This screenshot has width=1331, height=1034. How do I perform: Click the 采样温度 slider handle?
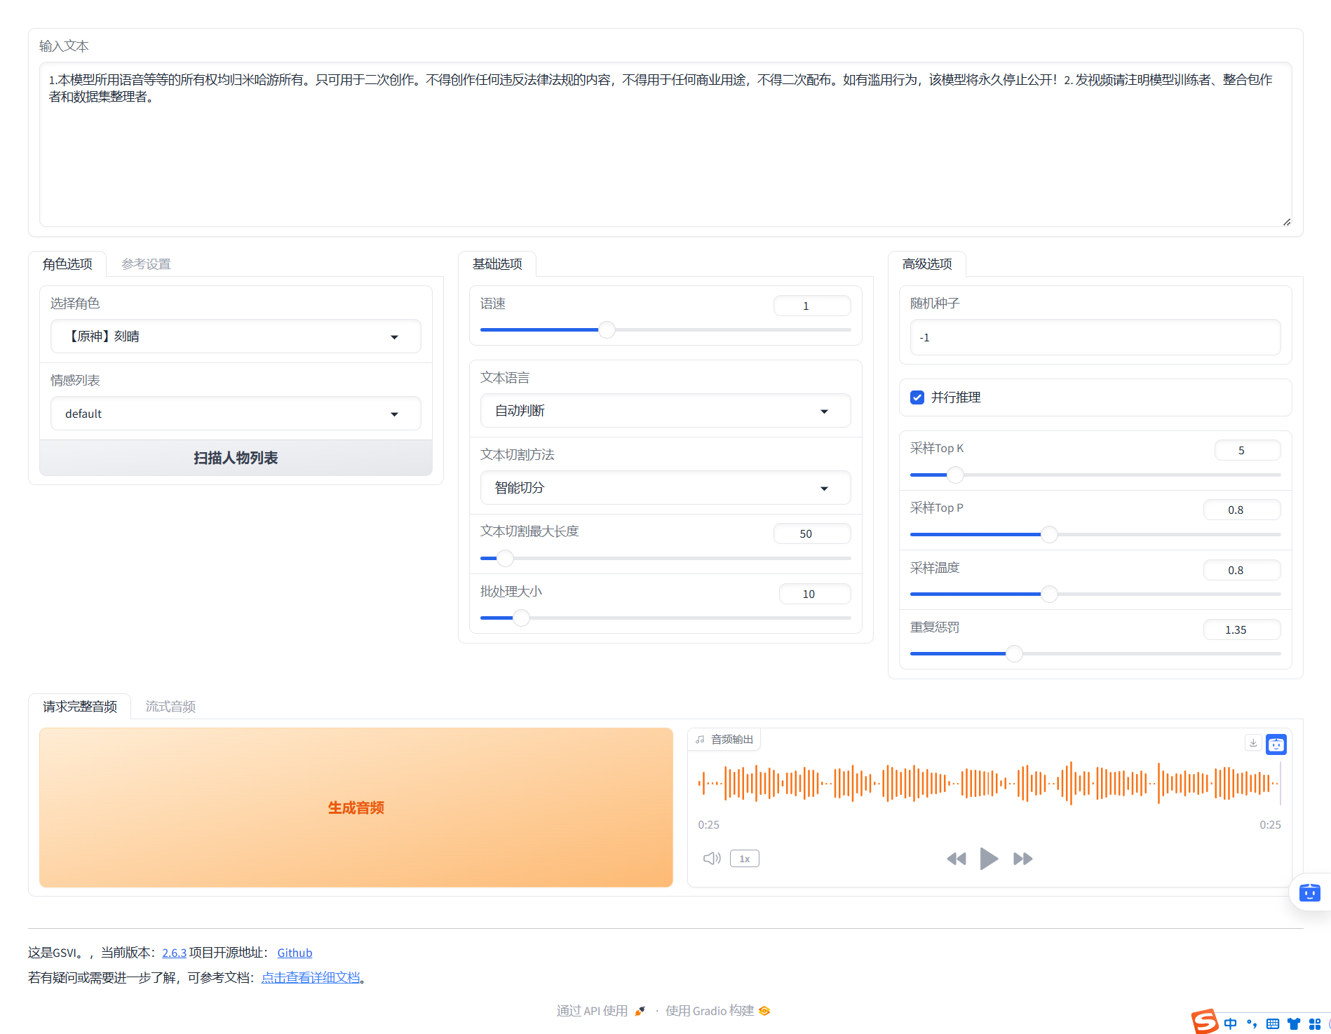tap(1049, 594)
